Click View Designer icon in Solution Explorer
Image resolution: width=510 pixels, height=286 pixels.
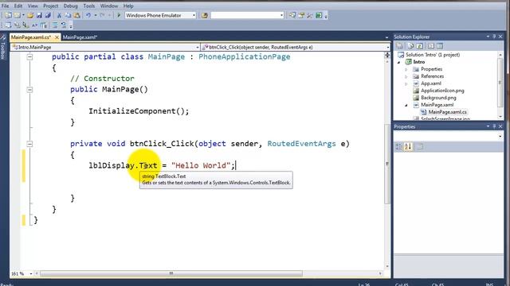(440, 46)
